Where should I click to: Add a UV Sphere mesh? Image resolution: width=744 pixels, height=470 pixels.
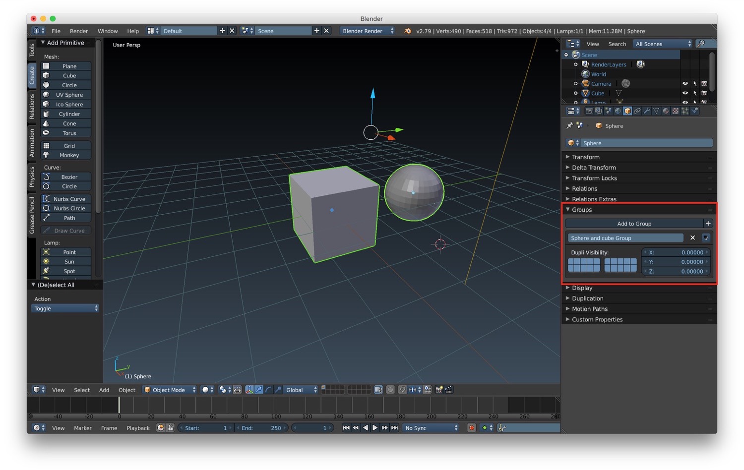(66, 95)
